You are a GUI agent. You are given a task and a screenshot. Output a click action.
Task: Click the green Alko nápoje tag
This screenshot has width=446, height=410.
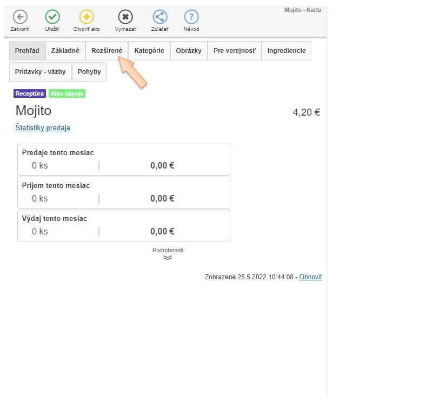pos(67,94)
